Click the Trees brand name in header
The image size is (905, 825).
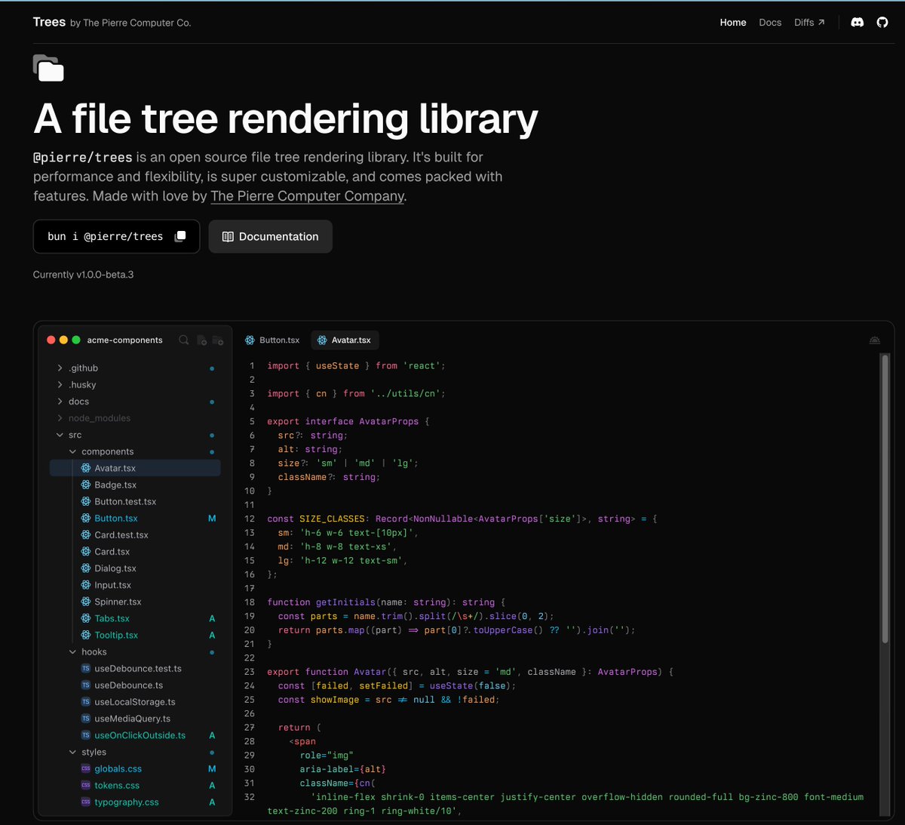pos(49,22)
